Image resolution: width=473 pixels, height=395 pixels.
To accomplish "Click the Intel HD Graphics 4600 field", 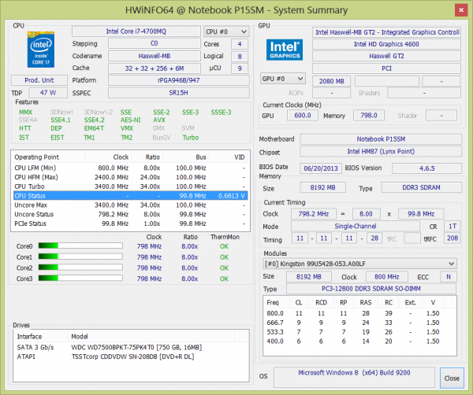I will click(x=387, y=44).
